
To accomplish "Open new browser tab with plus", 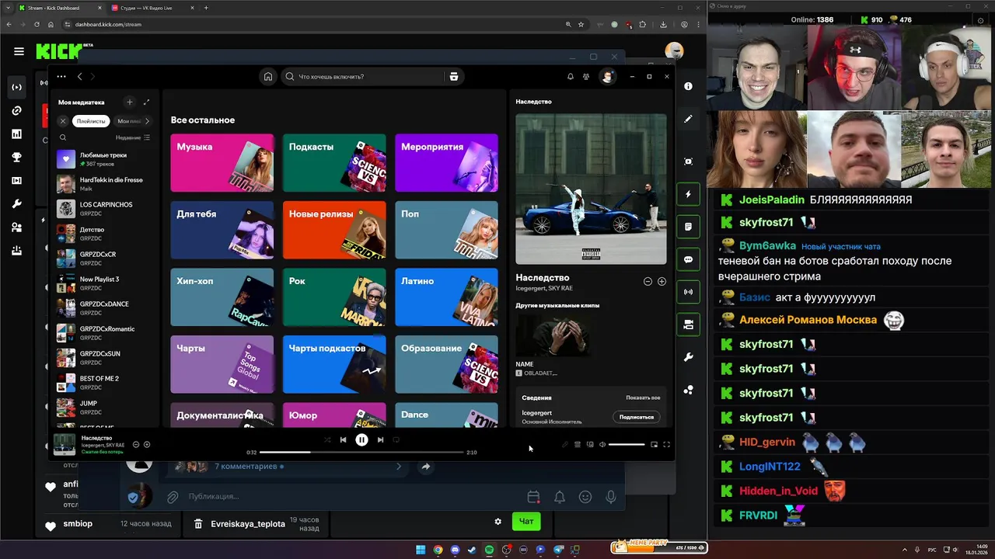I will (206, 8).
